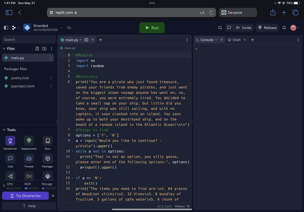Run the Stranded program

pyautogui.click(x=152, y=28)
